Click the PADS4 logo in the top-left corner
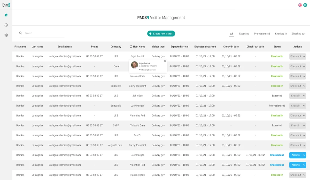This screenshot has width=310, height=180. (x=6, y=5)
